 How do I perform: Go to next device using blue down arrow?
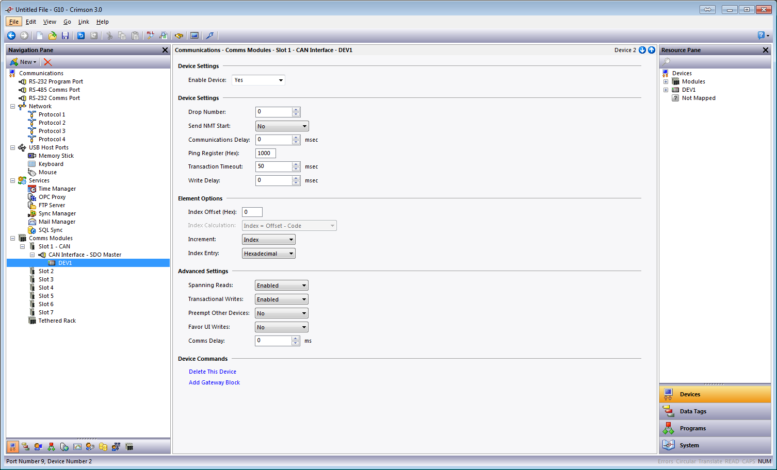642,50
